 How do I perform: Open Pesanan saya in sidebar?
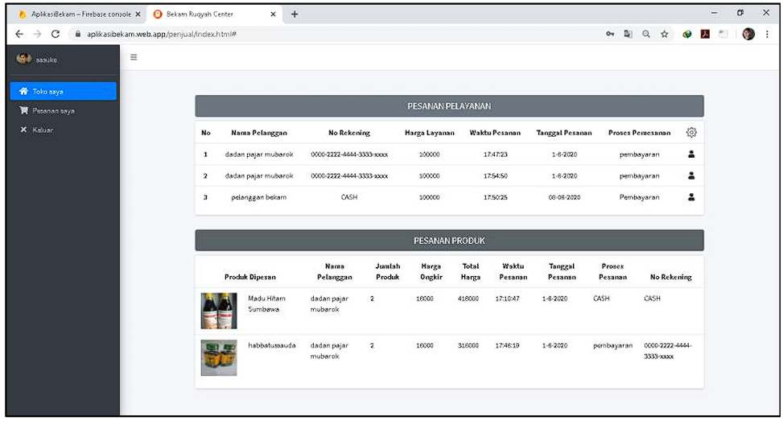(x=53, y=110)
